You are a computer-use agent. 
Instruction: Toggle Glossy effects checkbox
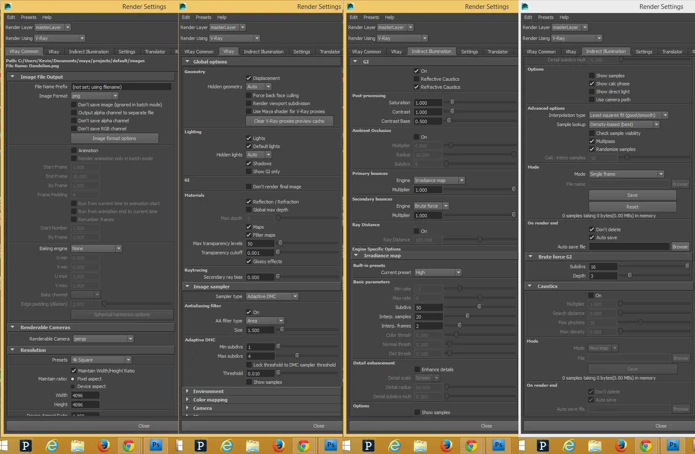(x=248, y=261)
